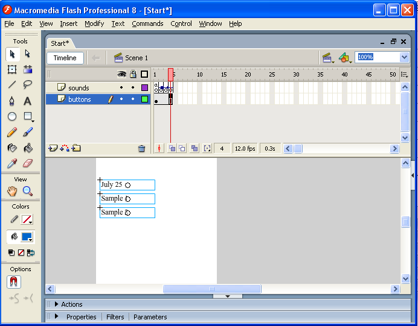The height and width of the screenshot is (326, 418).
Task: Click the fill color swatch
Action: (x=27, y=237)
